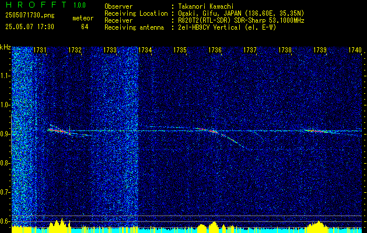Click the Receiving Location label
This screenshot has width=367, height=233.
click(x=136, y=13)
